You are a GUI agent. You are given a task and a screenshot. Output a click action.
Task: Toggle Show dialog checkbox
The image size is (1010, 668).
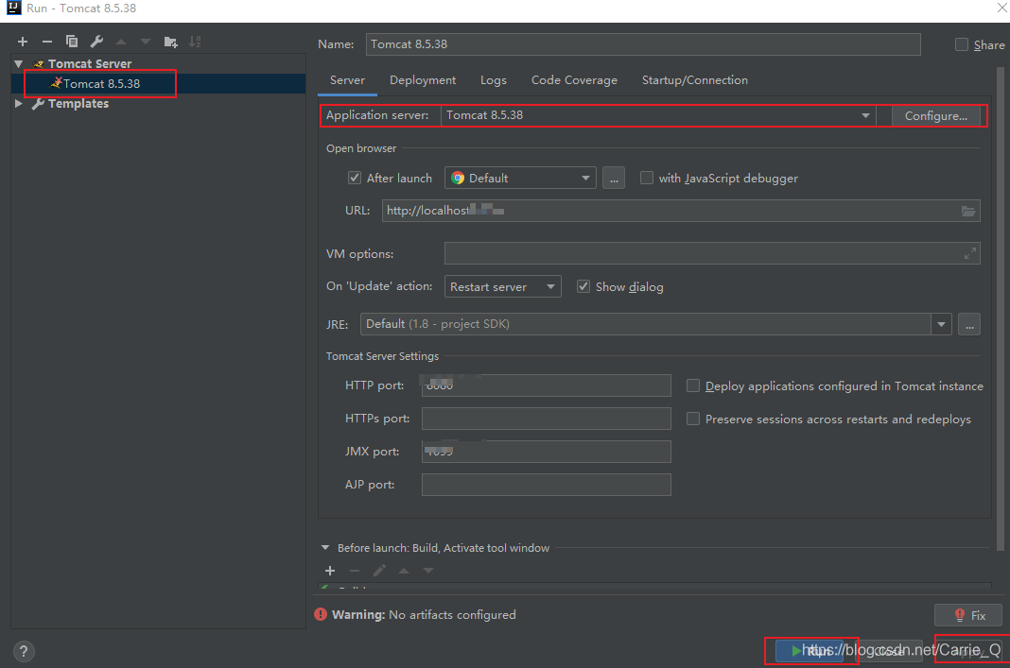[583, 287]
